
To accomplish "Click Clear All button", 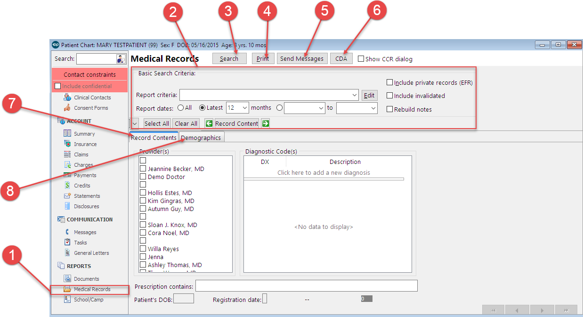I will (186, 123).
